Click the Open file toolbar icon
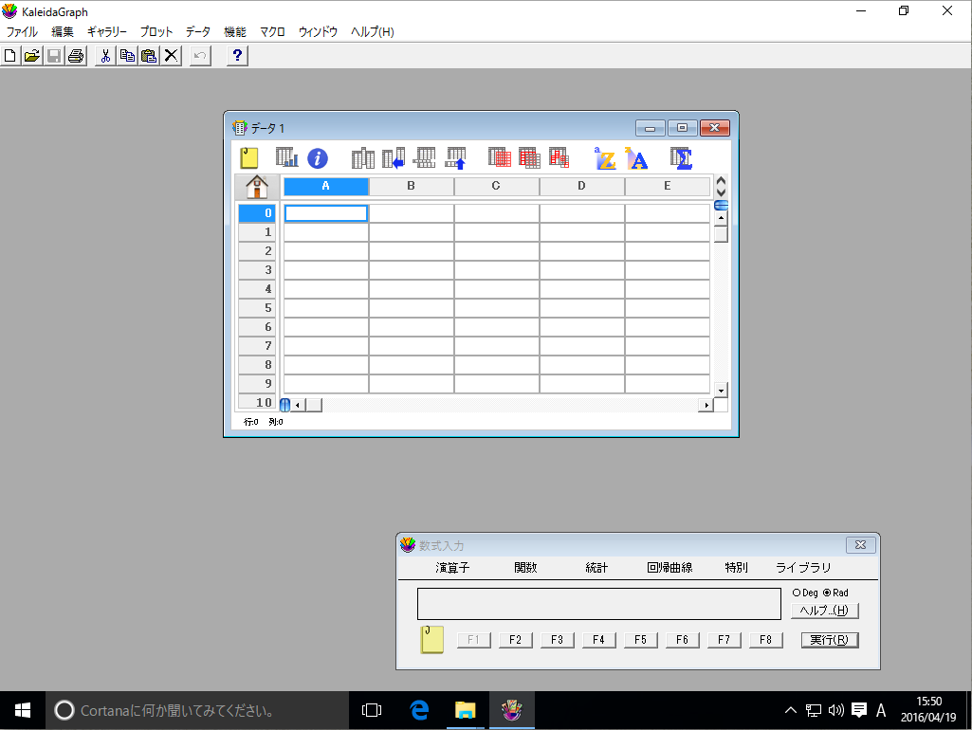The height and width of the screenshot is (730, 972). pos(31,56)
